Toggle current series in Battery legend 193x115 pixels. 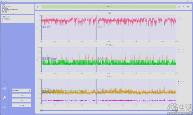[181, 82]
